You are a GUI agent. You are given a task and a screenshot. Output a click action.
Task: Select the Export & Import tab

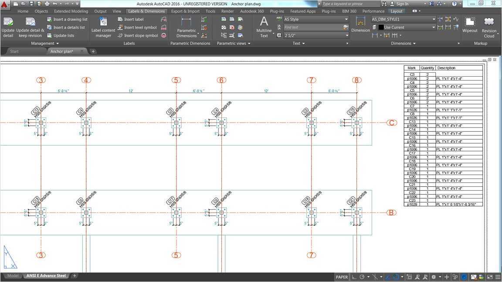(x=185, y=11)
